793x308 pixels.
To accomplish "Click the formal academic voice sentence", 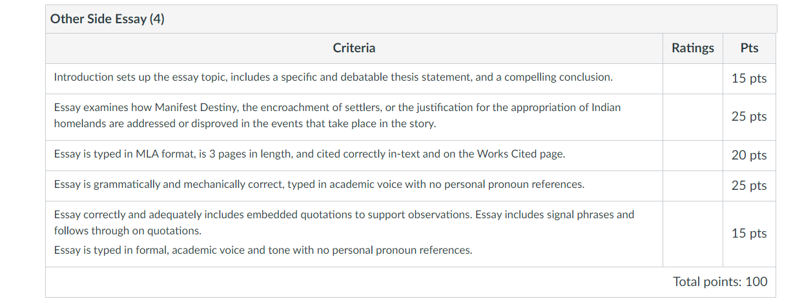I will pyautogui.click(x=263, y=250).
